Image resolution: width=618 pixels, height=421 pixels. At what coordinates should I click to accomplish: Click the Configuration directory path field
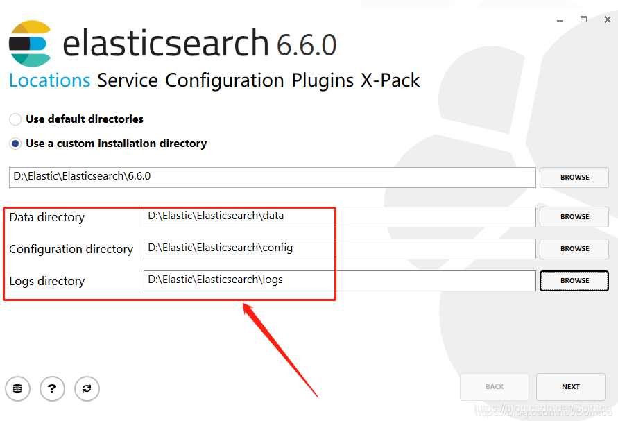pyautogui.click(x=340, y=249)
